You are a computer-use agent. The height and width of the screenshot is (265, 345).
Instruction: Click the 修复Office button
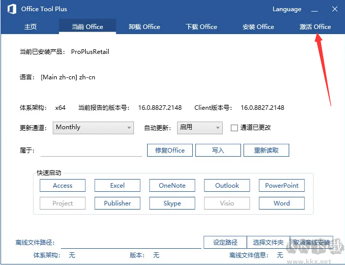click(x=170, y=150)
